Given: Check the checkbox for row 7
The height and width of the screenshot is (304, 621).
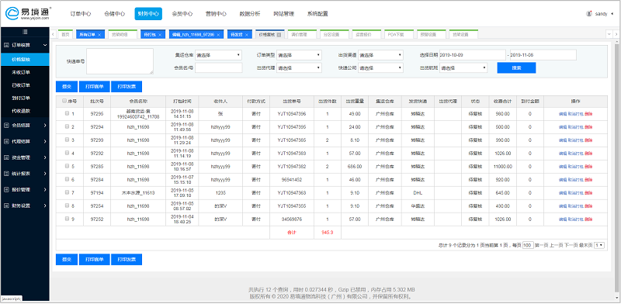Looking at the screenshot, I should (68, 193).
